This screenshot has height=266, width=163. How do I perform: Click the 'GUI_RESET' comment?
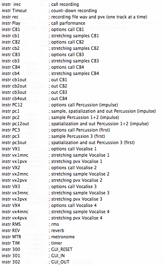[x=62, y=249]
